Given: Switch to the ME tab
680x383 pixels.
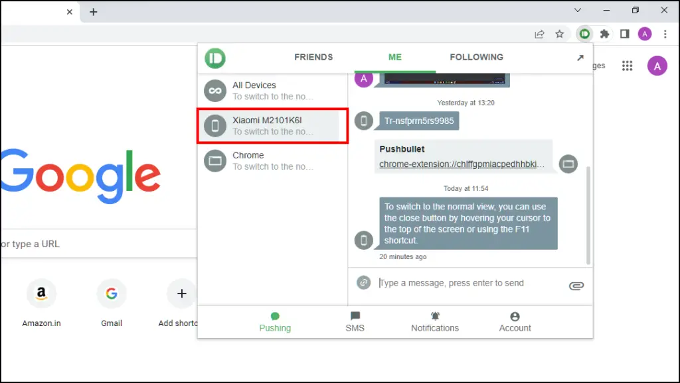Looking at the screenshot, I should [x=395, y=57].
